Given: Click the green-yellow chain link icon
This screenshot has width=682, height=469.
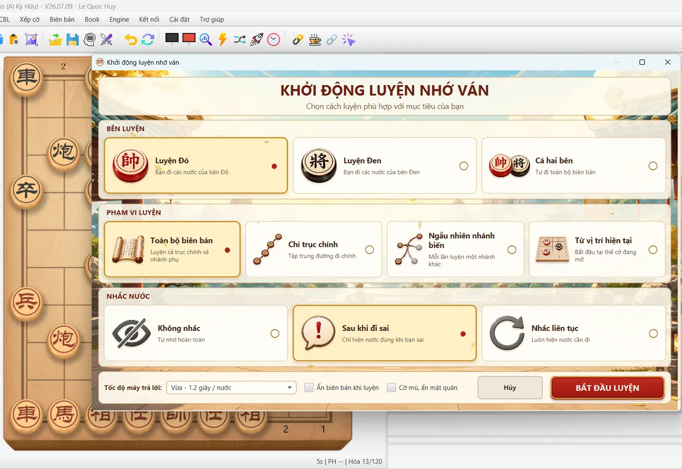Looking at the screenshot, I should point(297,39).
